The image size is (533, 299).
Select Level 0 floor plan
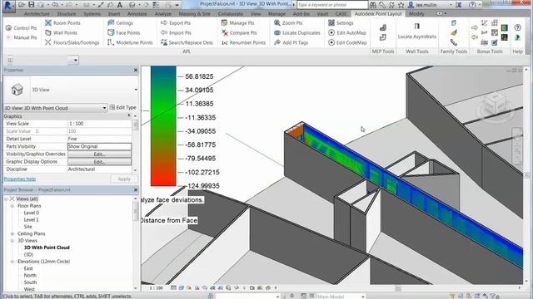point(32,213)
